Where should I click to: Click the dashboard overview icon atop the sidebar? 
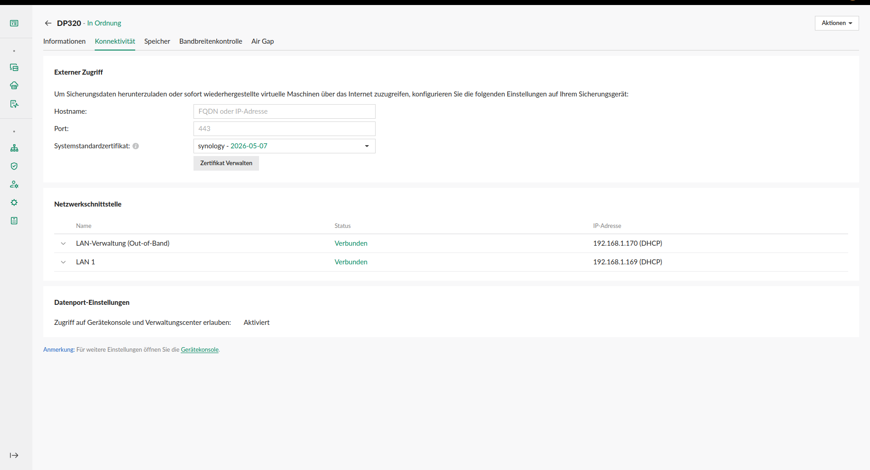tap(14, 23)
